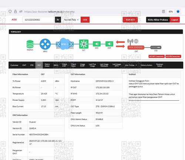This screenshot has height=160, width=185.
Task: Click Tx Power value 6.859
Action: [x=43, y=81]
